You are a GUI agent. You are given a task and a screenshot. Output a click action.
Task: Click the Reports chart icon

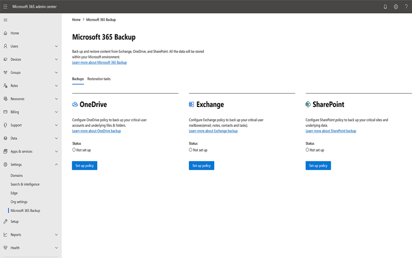[x=5, y=234]
